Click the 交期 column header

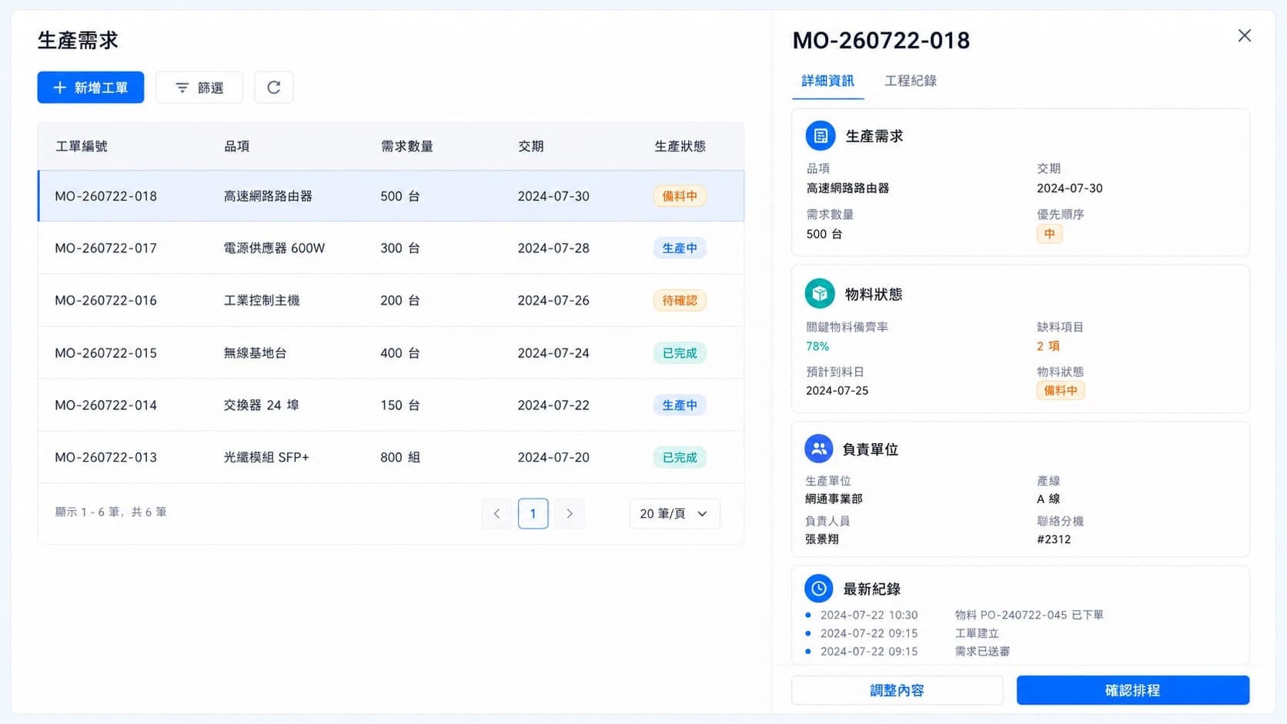click(530, 146)
